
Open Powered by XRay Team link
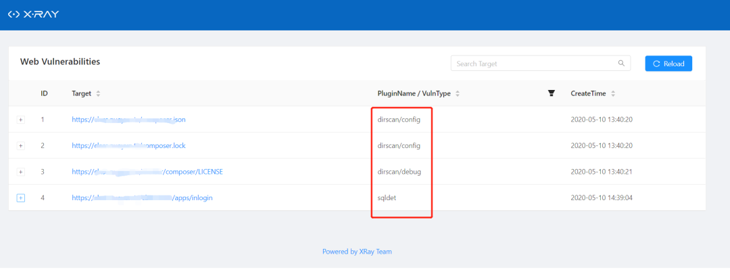tap(357, 252)
